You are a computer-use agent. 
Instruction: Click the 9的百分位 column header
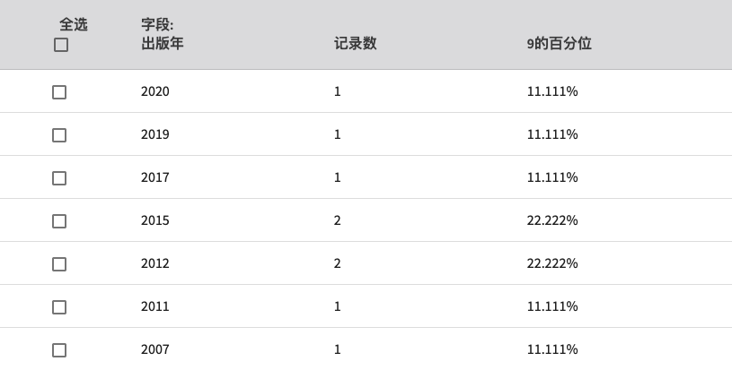[560, 43]
